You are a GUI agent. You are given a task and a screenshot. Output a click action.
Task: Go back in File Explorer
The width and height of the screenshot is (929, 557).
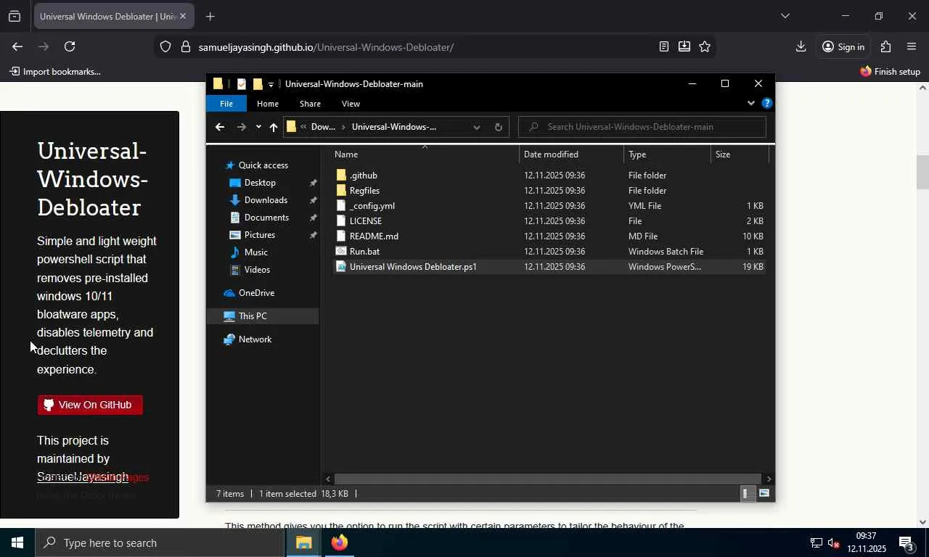[220, 127]
